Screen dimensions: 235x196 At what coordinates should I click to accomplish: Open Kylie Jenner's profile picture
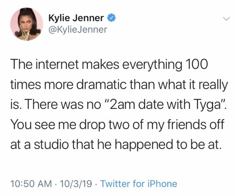point(27,24)
